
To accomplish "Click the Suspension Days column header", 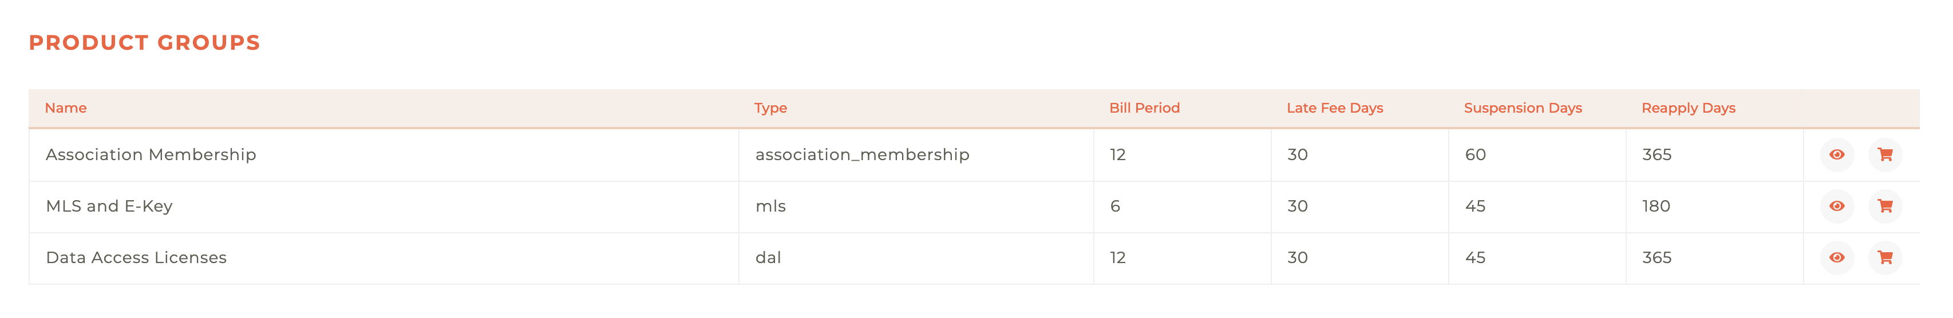I will 1523,108.
